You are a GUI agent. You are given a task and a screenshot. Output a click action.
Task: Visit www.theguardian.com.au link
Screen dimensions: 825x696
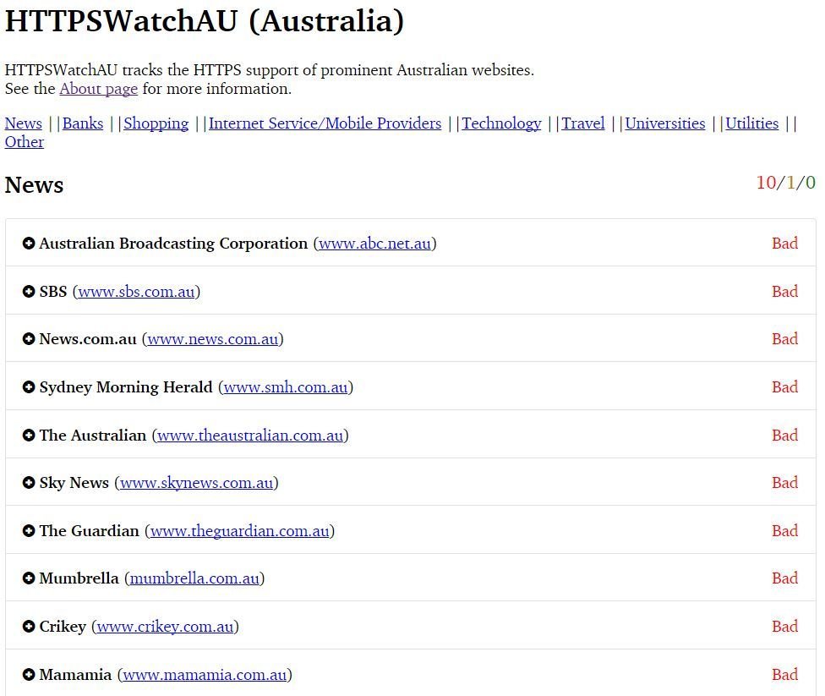click(x=239, y=531)
